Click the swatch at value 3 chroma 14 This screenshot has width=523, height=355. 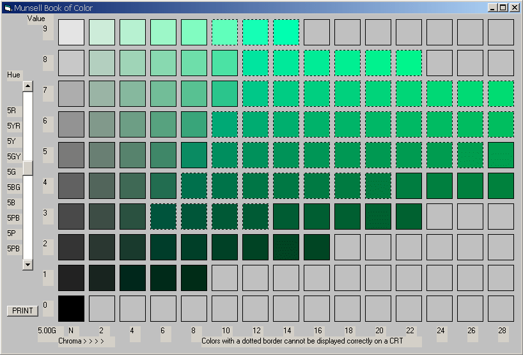click(x=286, y=217)
